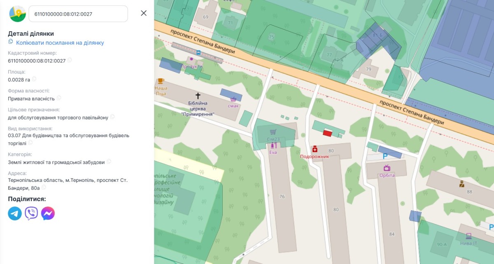Click building number 79 on map
The height and width of the screenshot is (264, 494).
(368, 69)
